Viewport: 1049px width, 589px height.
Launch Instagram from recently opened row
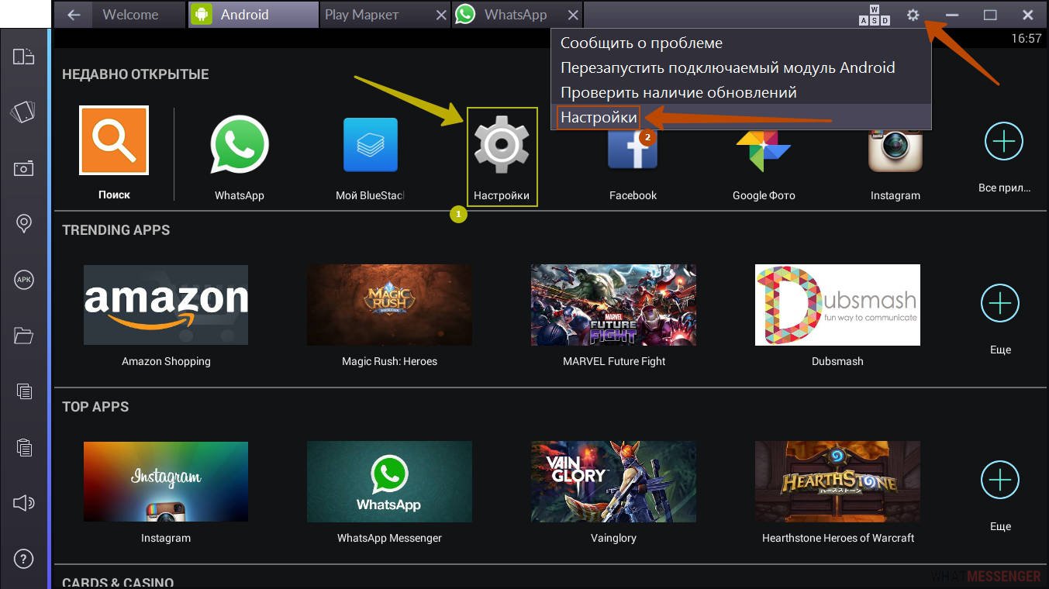click(895, 145)
